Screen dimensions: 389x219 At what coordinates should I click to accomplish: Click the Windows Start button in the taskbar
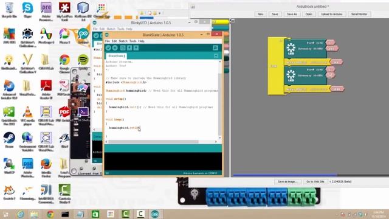point(5,214)
